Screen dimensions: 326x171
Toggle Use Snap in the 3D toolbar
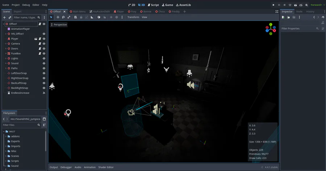click(x=104, y=17)
